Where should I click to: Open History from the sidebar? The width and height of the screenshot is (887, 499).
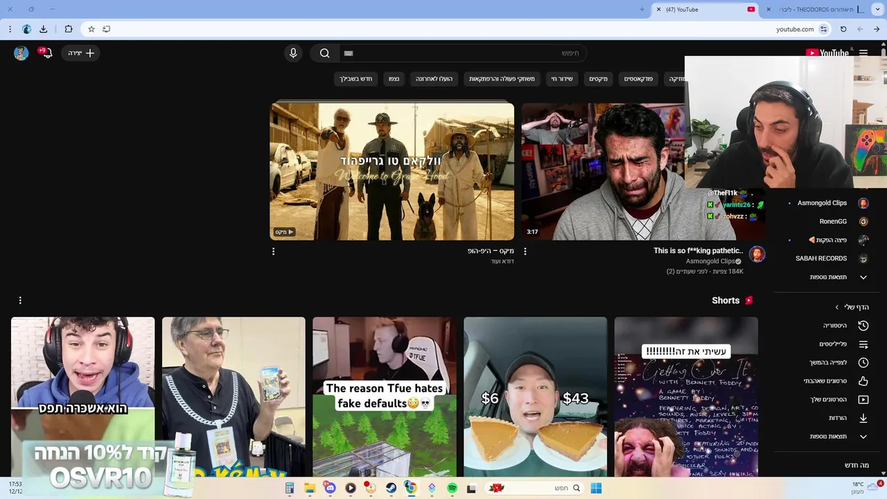tap(844, 326)
